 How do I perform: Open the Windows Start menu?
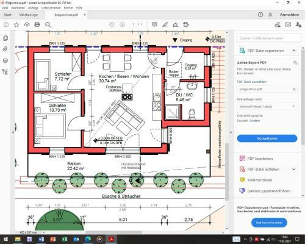tap(5, 239)
